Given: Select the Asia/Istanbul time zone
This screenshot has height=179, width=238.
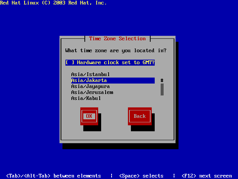Looking at the screenshot, I should tap(113, 75).
